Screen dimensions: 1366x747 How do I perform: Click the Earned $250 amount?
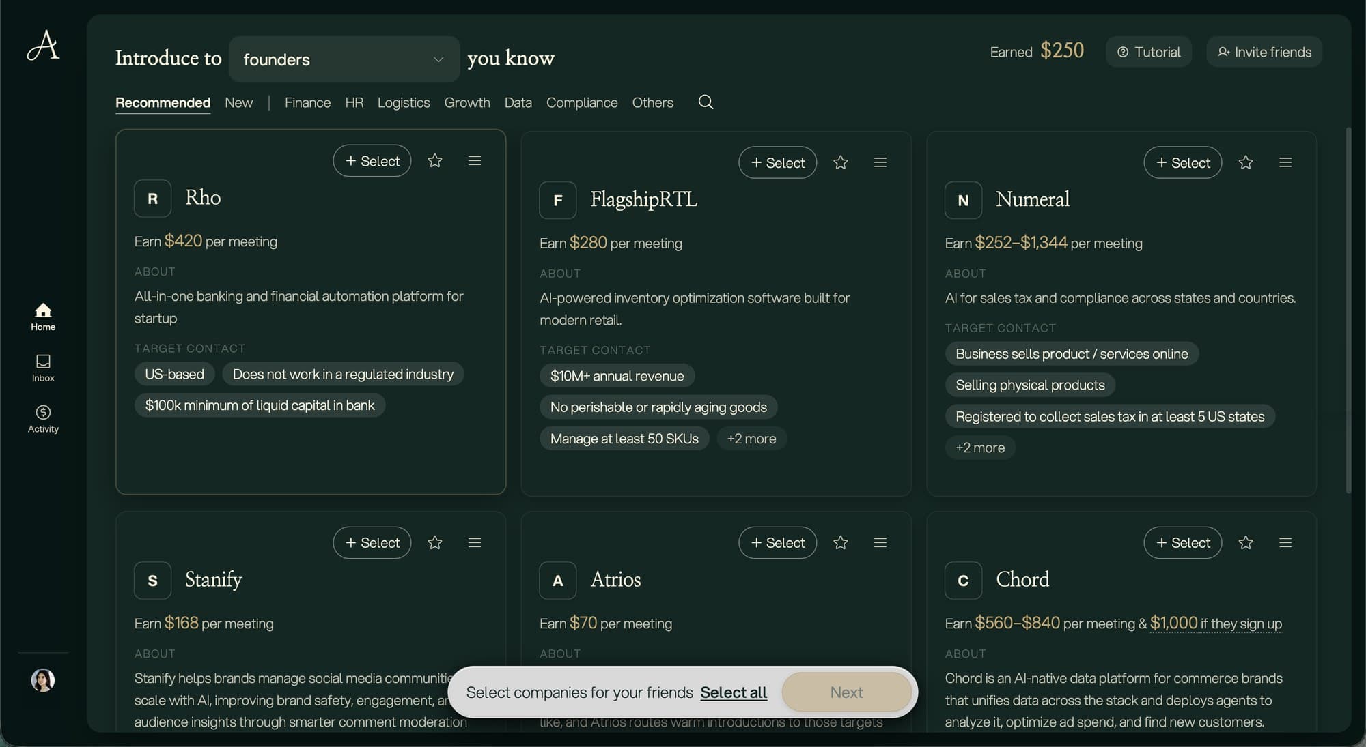pyautogui.click(x=1062, y=50)
